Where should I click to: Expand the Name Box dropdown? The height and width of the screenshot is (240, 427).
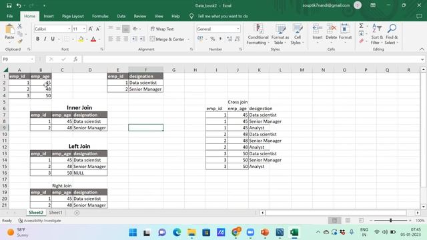pyautogui.click(x=32, y=59)
